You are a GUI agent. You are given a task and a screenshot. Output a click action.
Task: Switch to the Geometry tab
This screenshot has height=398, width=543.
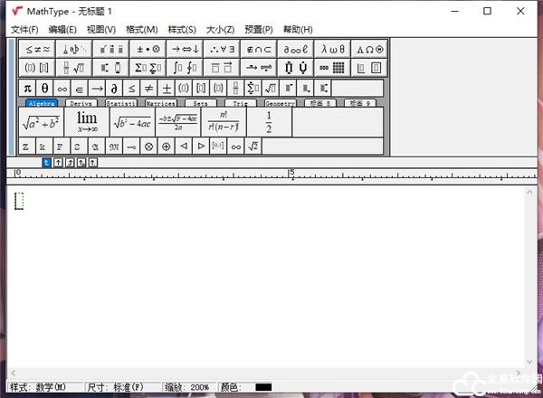[x=280, y=104]
